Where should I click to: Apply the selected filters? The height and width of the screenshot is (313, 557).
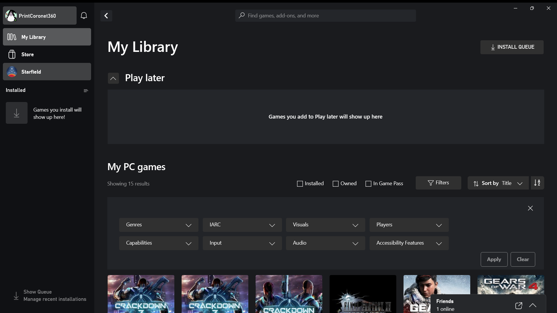click(x=494, y=259)
